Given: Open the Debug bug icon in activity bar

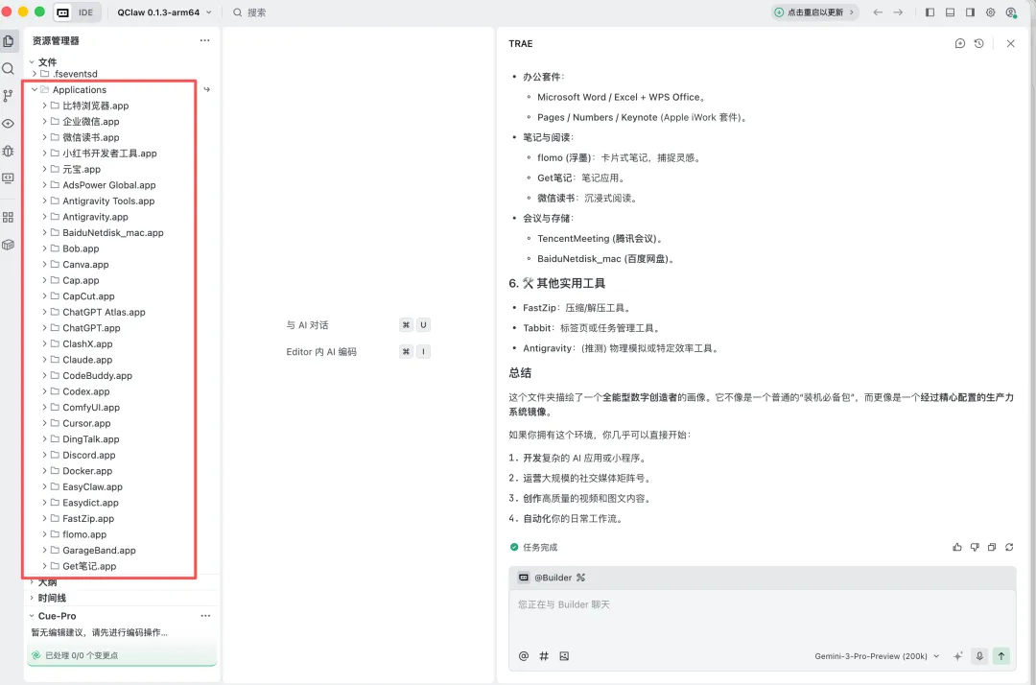Looking at the screenshot, I should click(9, 151).
